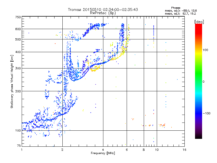The height and width of the screenshot is (163, 217).
Task: Click the "Phases" header text
Action: tap(175, 8)
